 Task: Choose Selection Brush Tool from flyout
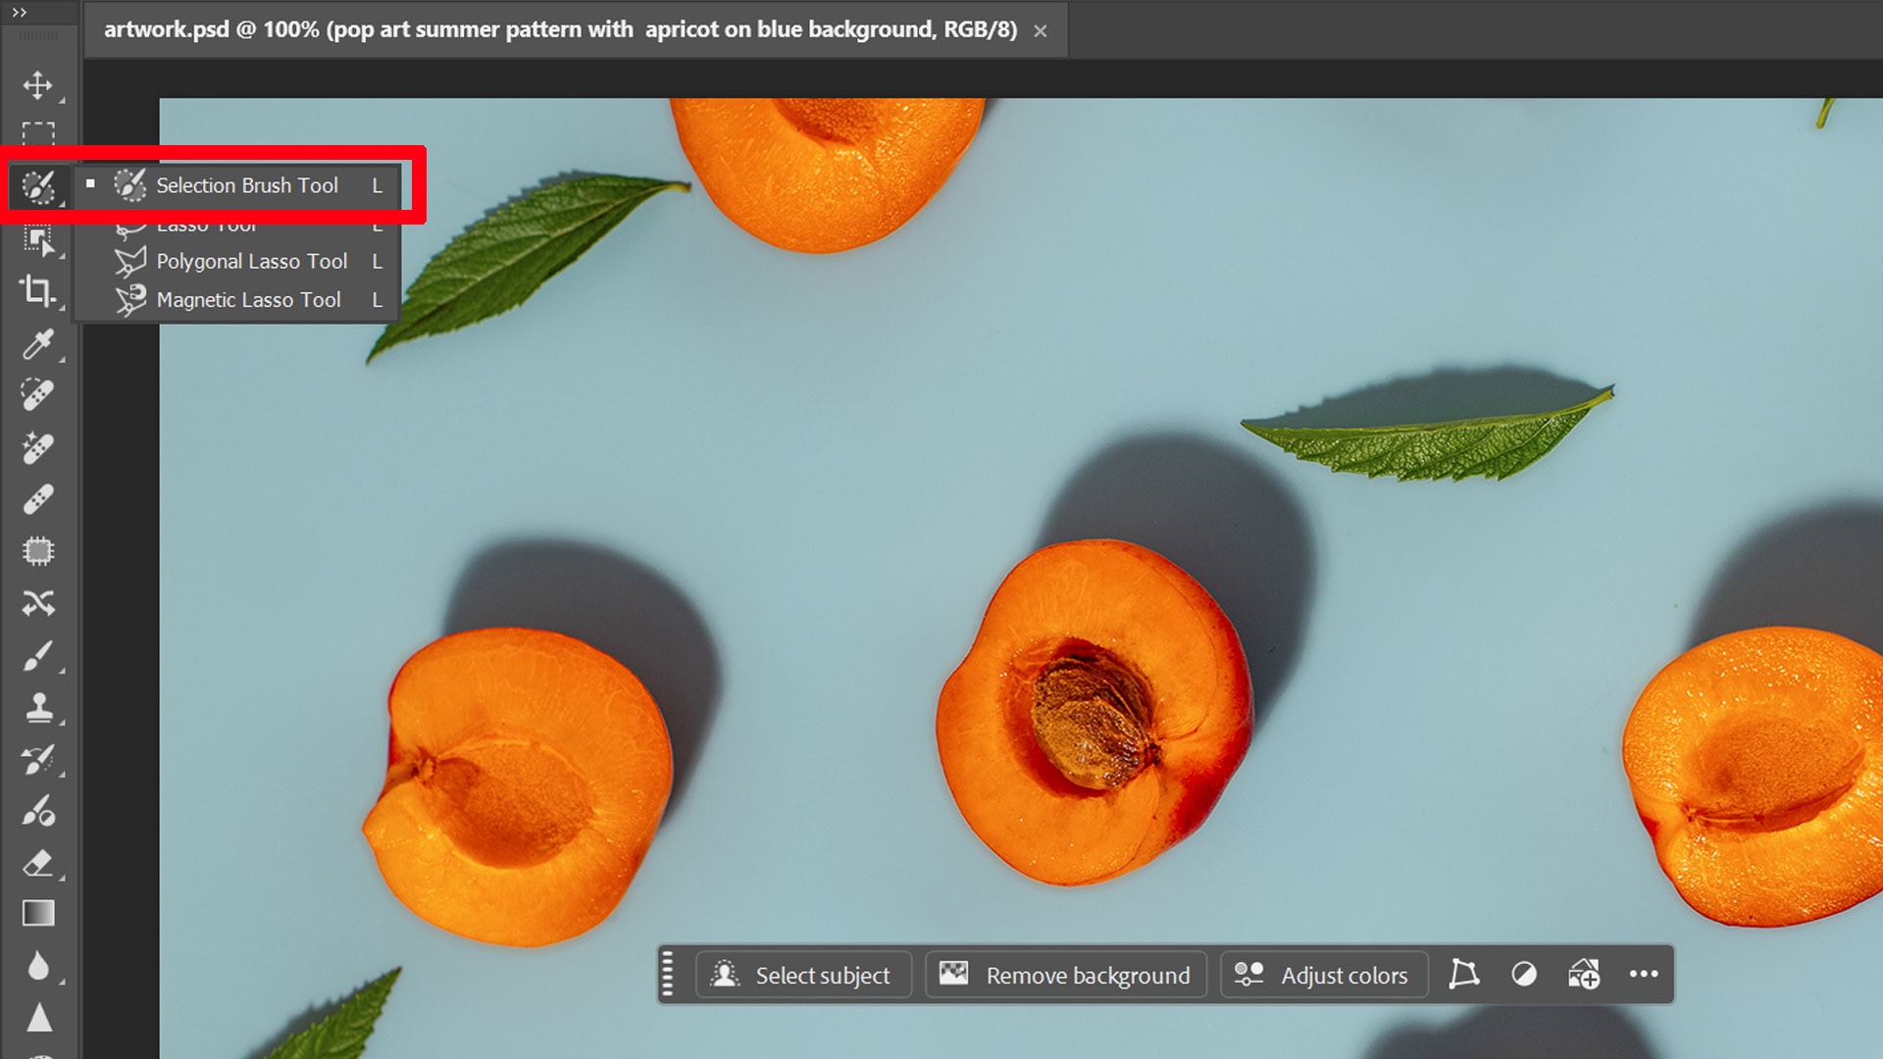(247, 185)
